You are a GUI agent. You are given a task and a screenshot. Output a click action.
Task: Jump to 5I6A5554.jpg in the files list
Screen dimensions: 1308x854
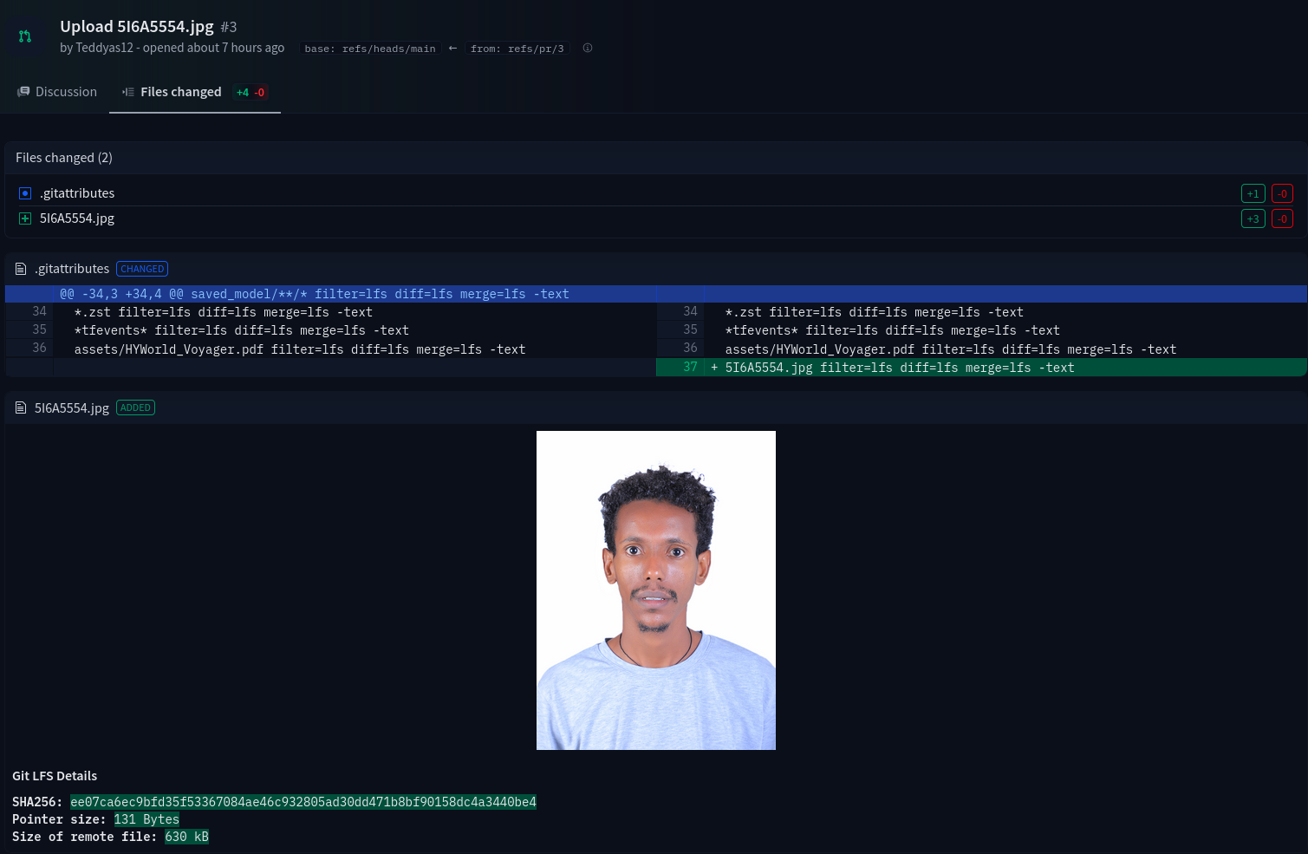point(77,218)
